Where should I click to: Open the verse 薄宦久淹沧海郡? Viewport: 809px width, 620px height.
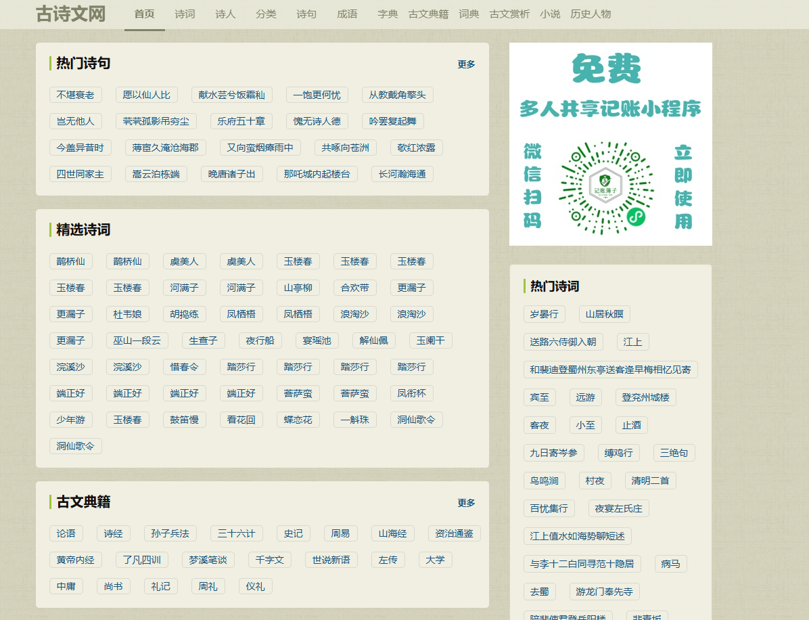click(x=165, y=148)
